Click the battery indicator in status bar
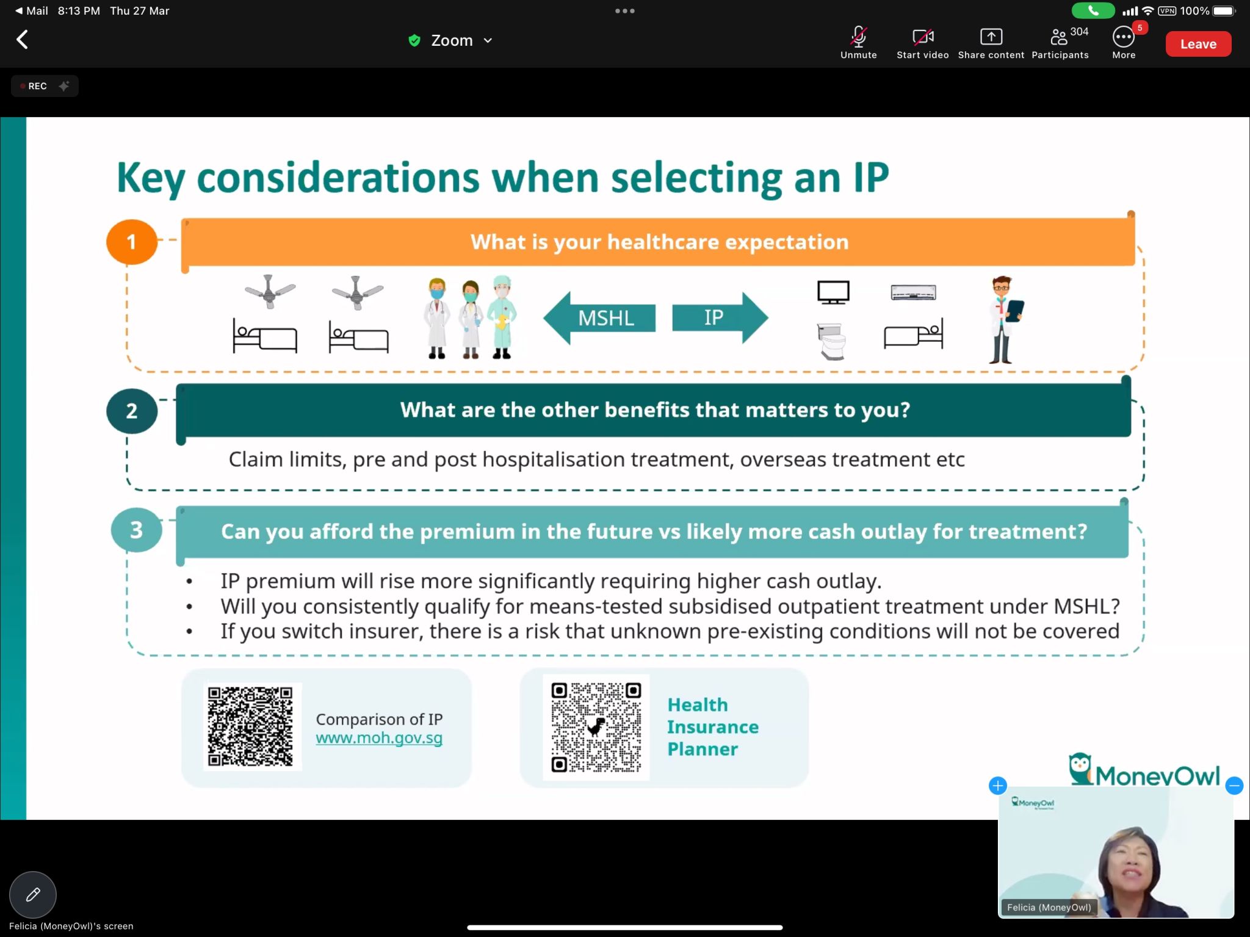 coord(1224,11)
